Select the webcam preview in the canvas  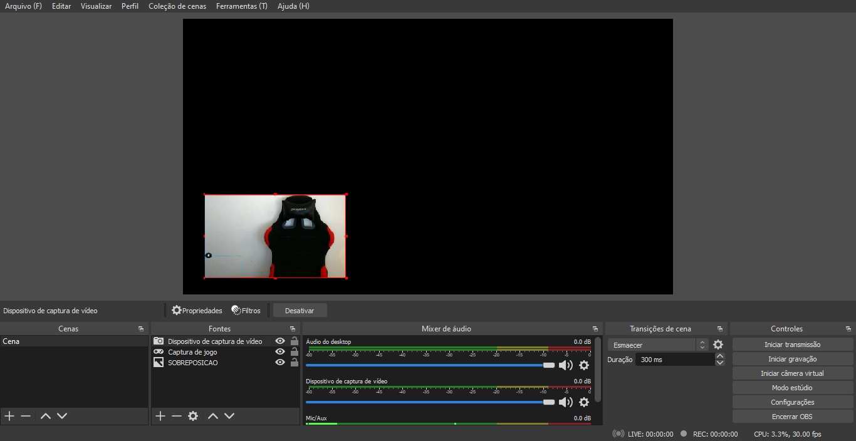pyautogui.click(x=275, y=236)
